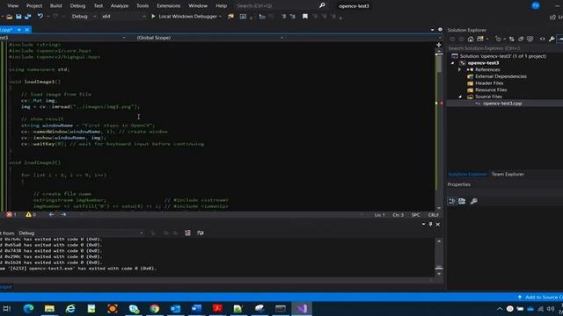
Task: Select the Header Files folder
Action: coord(489,83)
